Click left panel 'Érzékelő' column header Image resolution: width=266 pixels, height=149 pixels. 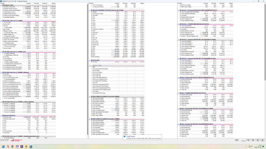tap(12, 3)
